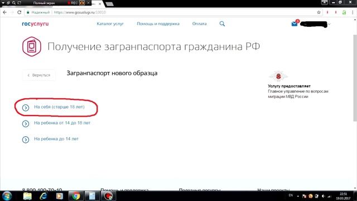This screenshot has width=357, height=201.
Task: Bookmark this page with the star icon
Action: (x=319, y=12)
